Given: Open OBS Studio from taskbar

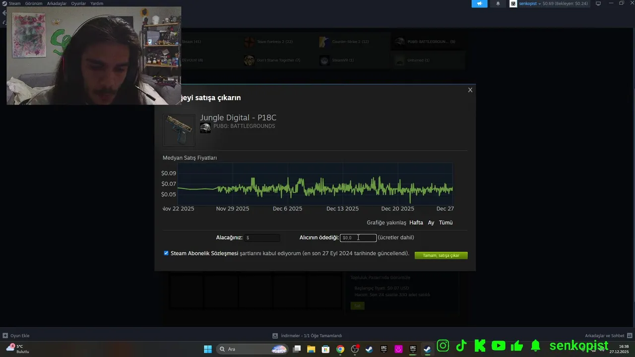Looking at the screenshot, I should (355, 349).
